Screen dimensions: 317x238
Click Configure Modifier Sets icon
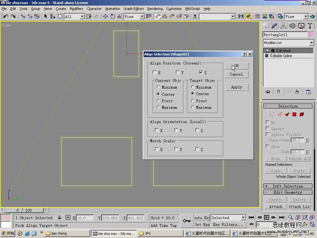[309, 92]
